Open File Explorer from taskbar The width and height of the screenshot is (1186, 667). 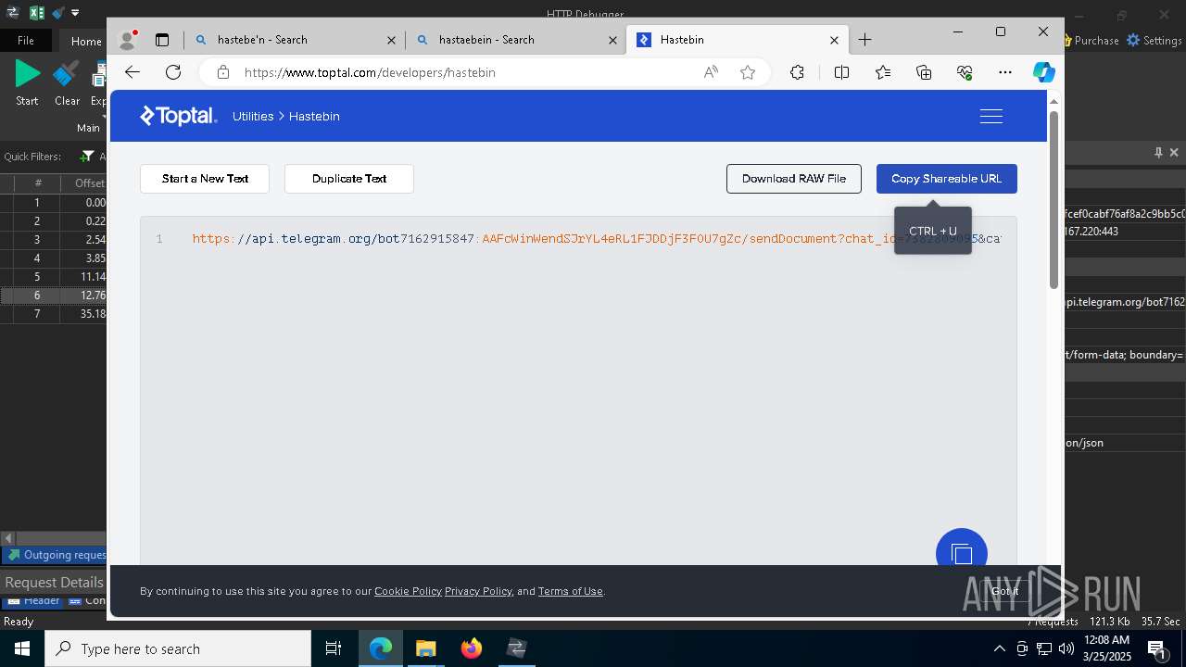tap(425, 648)
